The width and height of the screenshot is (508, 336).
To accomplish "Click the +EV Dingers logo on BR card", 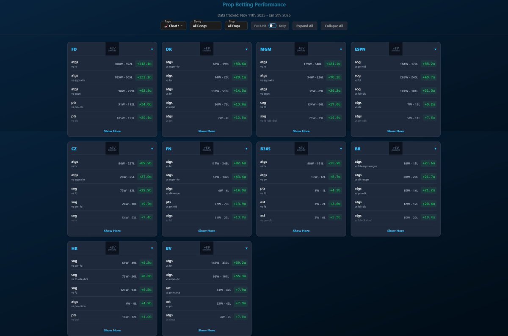I will (395, 149).
